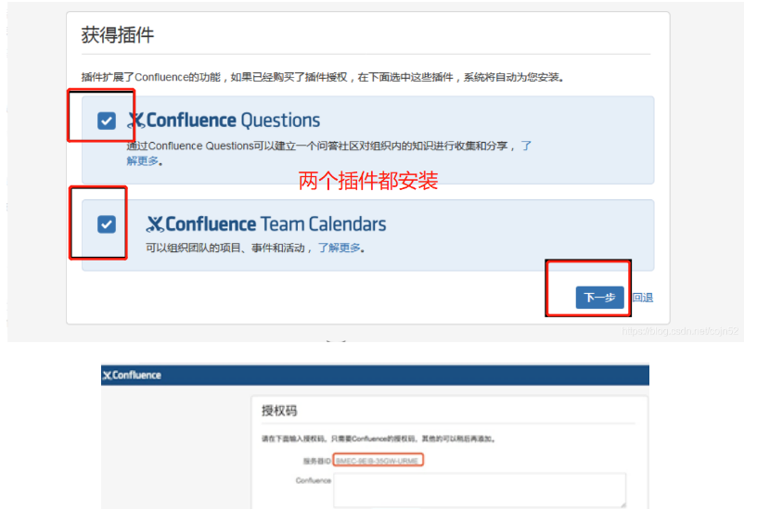Click the Confluence Questions title text
This screenshot has width=757, height=522.
coord(233,121)
